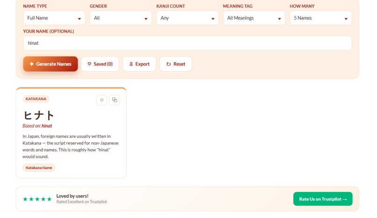The width and height of the screenshot is (377, 218).
Task: Click 'Rated Excellent on Trustpilot' text
Action: pos(82,202)
